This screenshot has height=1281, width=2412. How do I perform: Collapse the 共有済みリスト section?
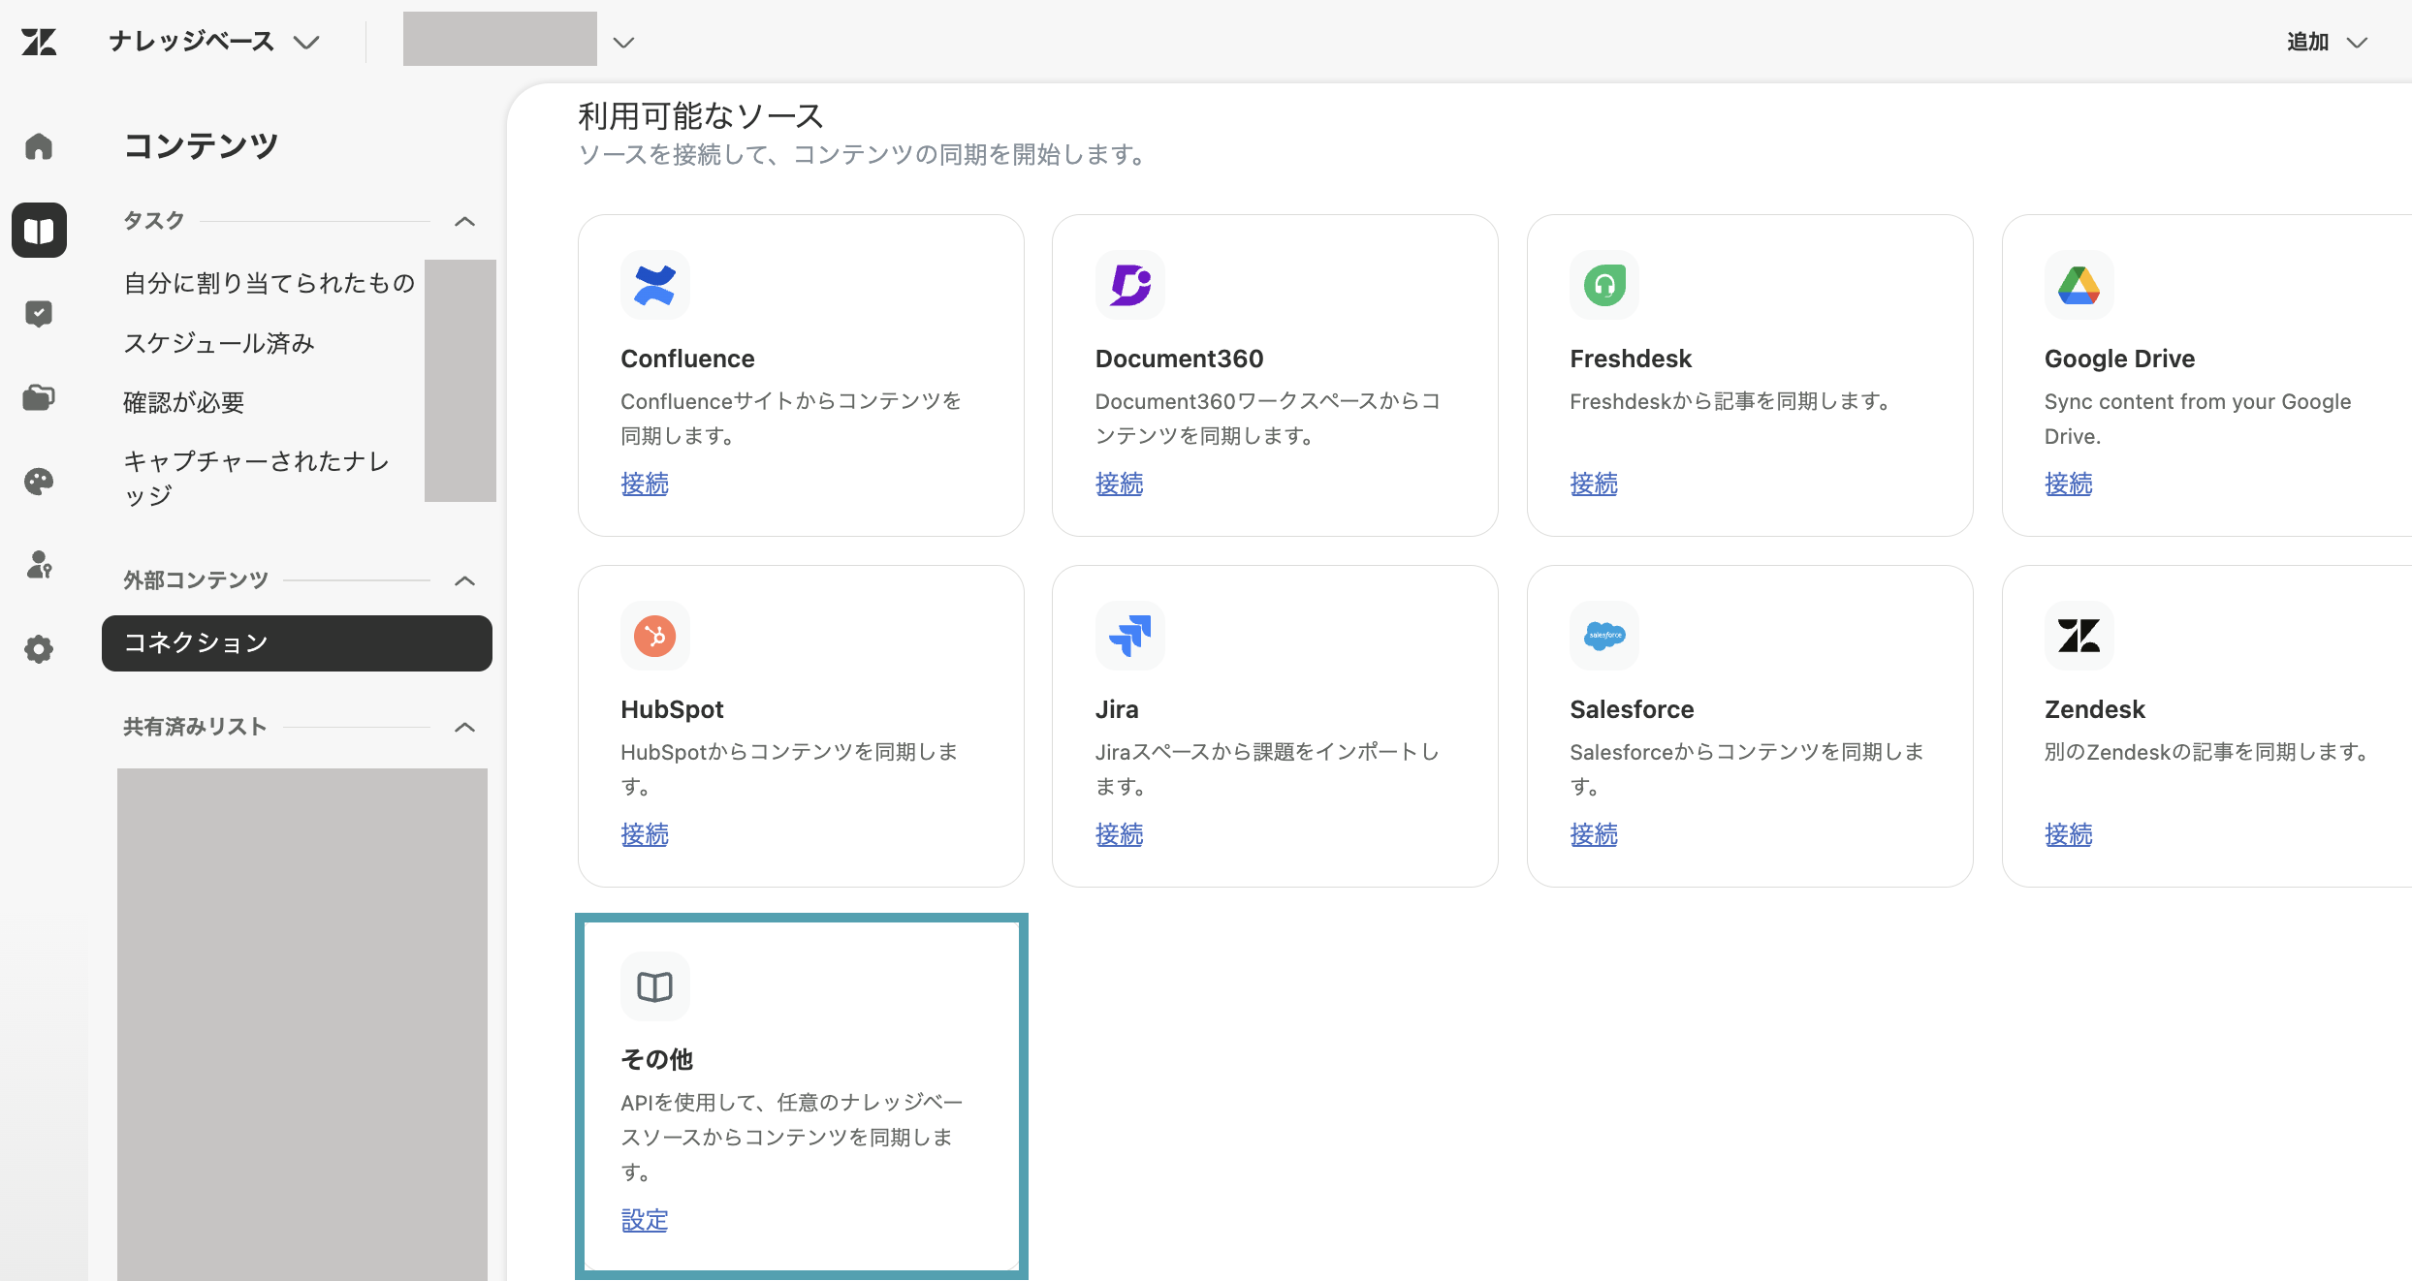pyautogui.click(x=465, y=727)
